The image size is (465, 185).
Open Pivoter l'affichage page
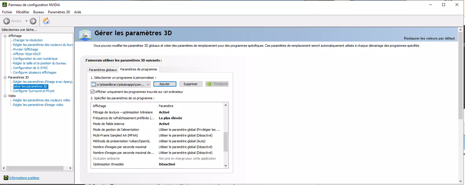click(x=25, y=49)
